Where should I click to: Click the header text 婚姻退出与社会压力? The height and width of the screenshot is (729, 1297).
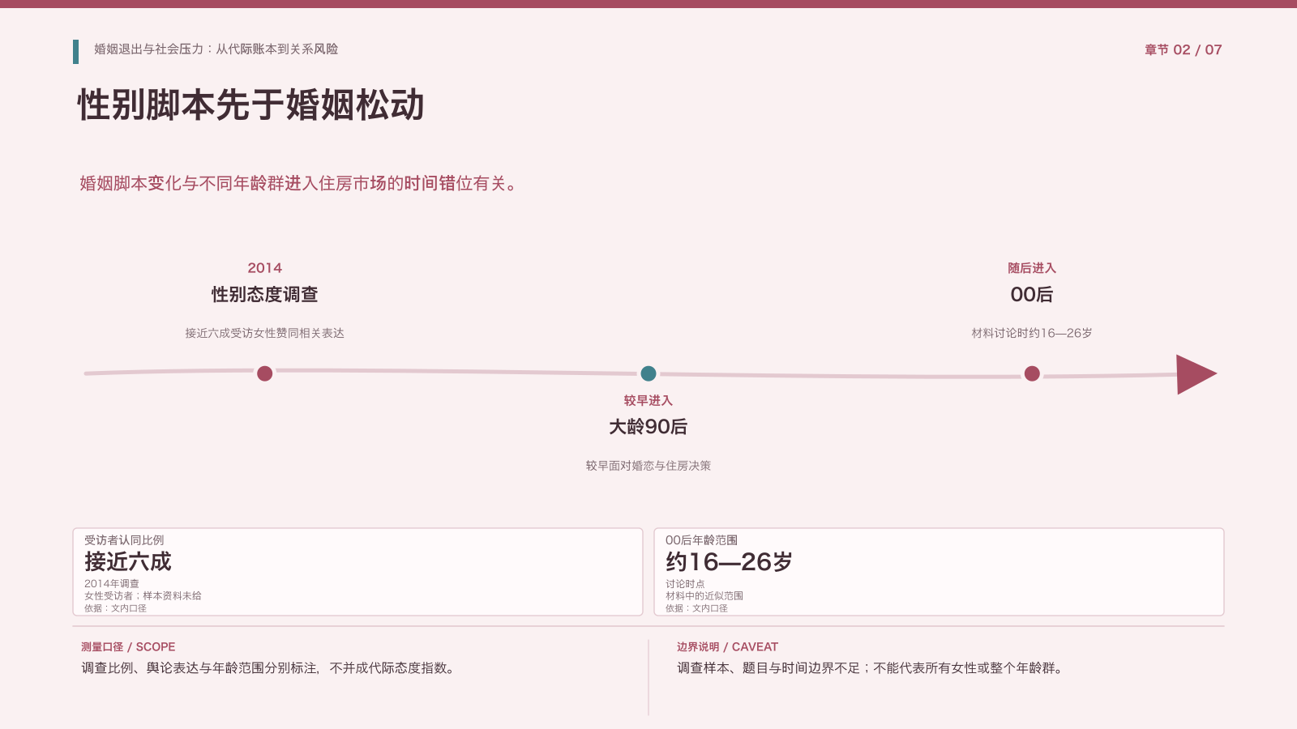[149, 49]
